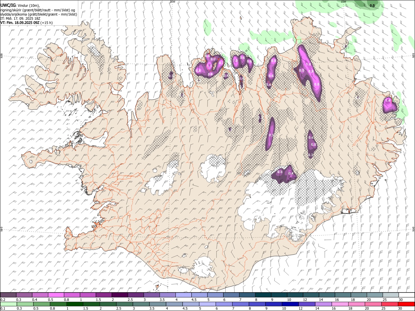Click the '0.9' value in the northeast snow band
This screenshot has height=311, width=415.
tap(311, 71)
